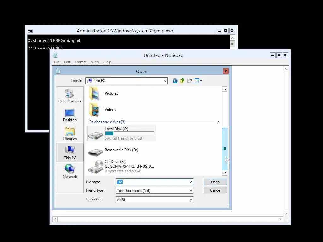Image resolution: width=323 pixels, height=242 pixels.
Task: Select the CD Drive (E:) icon
Action: click(96, 167)
